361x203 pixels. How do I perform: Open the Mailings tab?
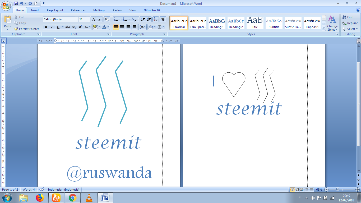[x=99, y=10]
